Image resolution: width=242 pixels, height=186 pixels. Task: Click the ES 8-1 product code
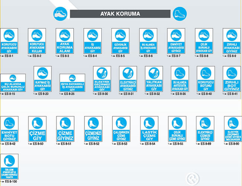coord(9,56)
